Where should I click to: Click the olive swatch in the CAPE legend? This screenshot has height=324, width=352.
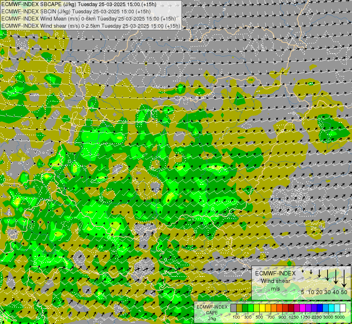point(239,308)
